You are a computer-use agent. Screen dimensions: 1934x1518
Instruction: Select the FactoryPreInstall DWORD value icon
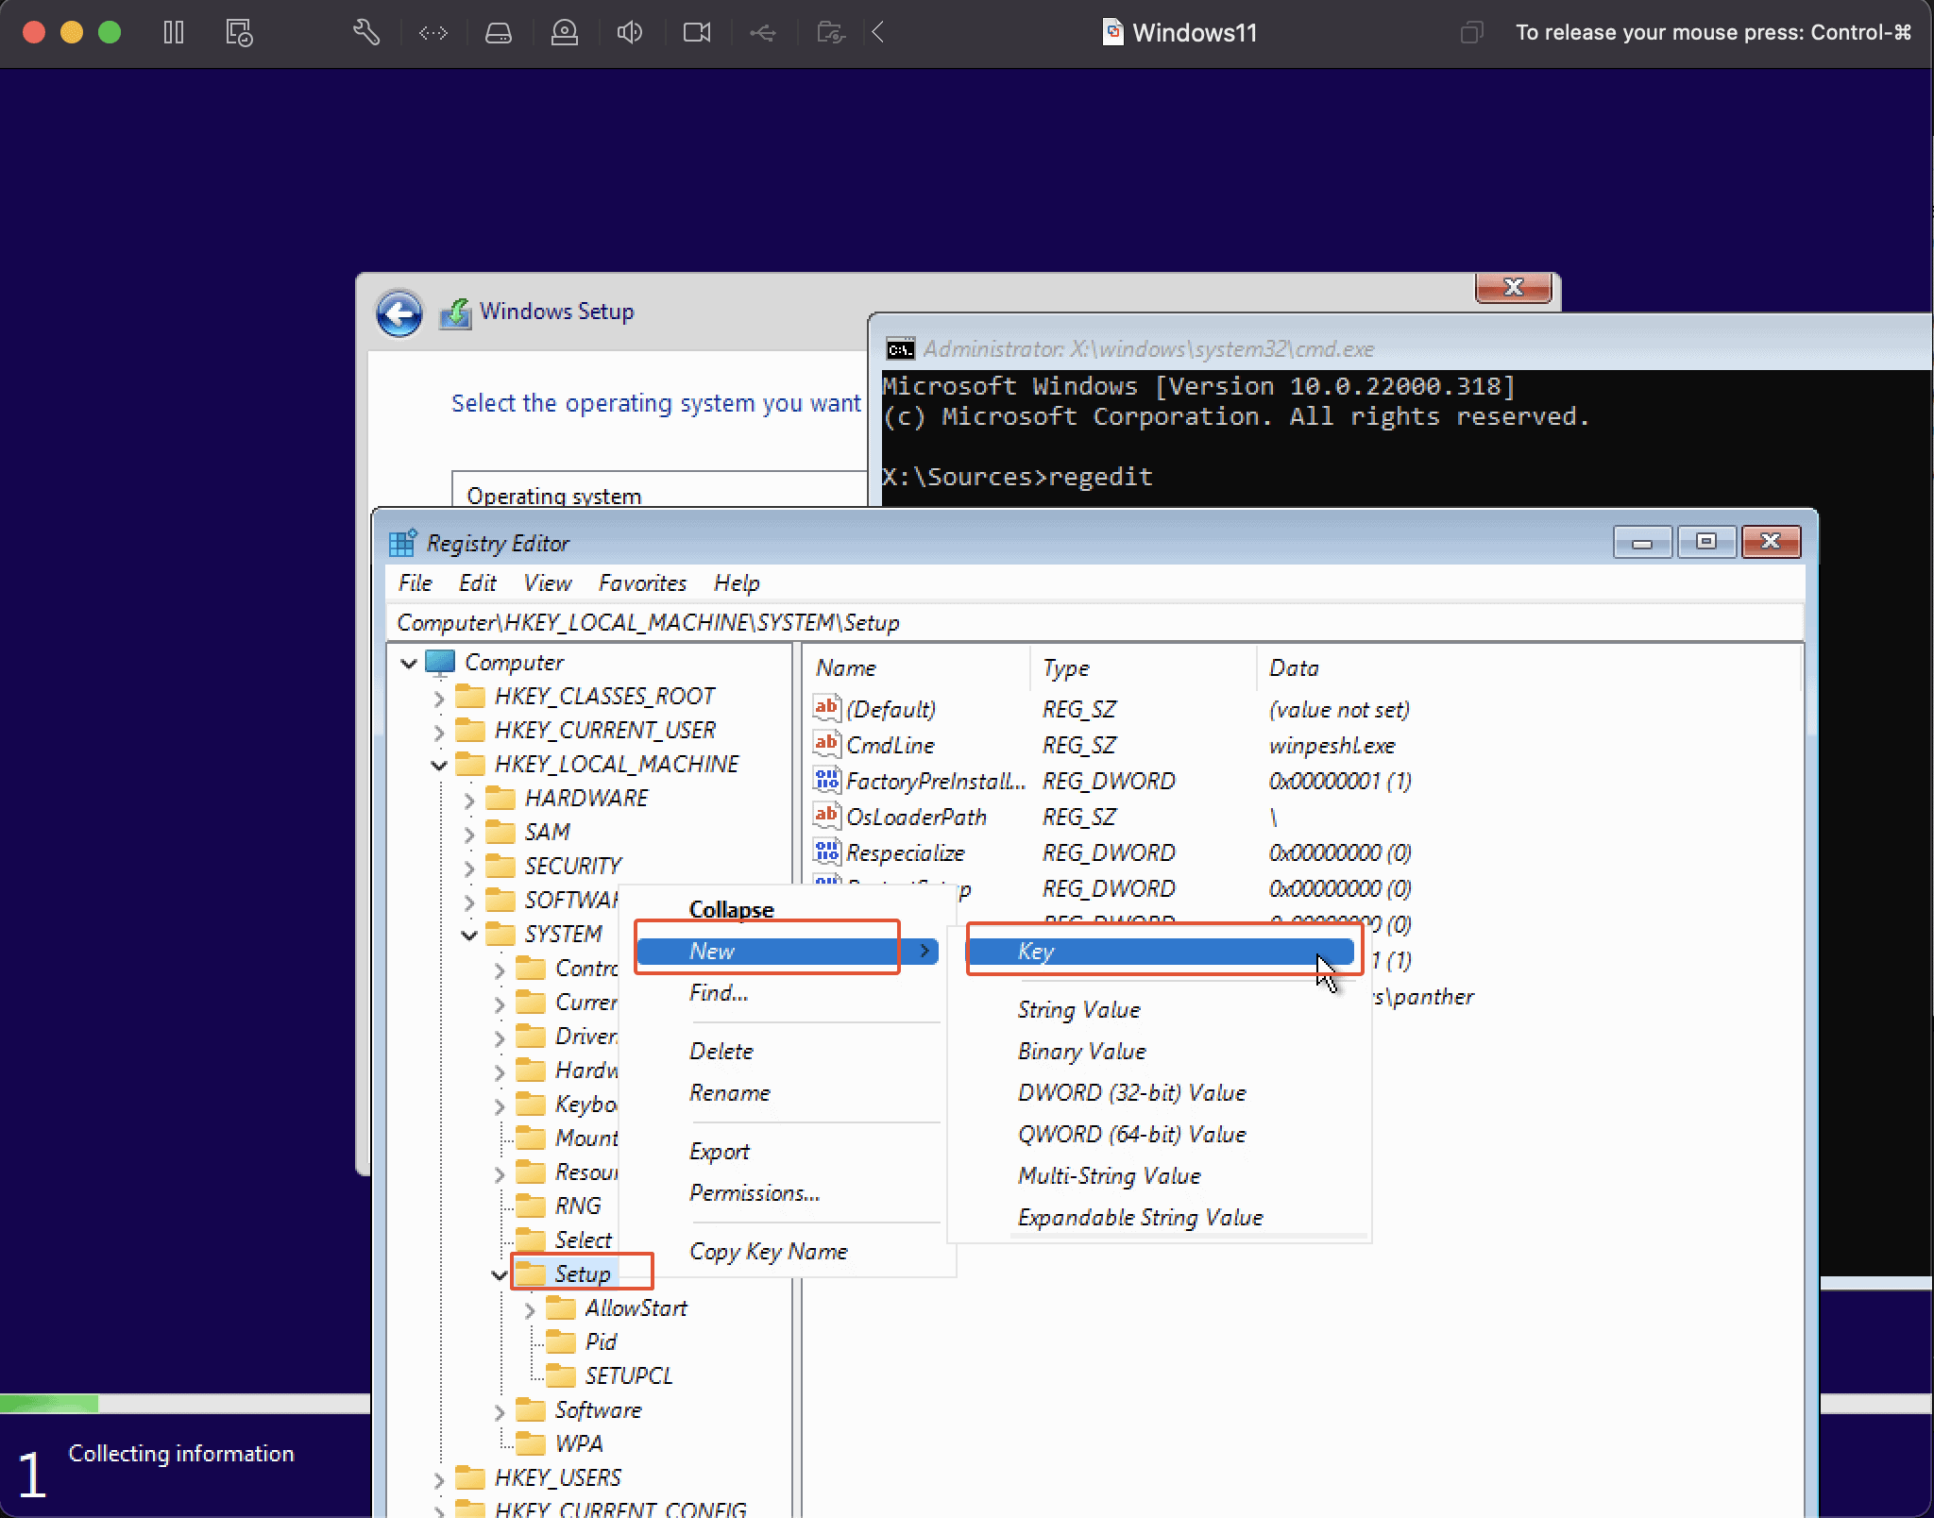point(826,780)
